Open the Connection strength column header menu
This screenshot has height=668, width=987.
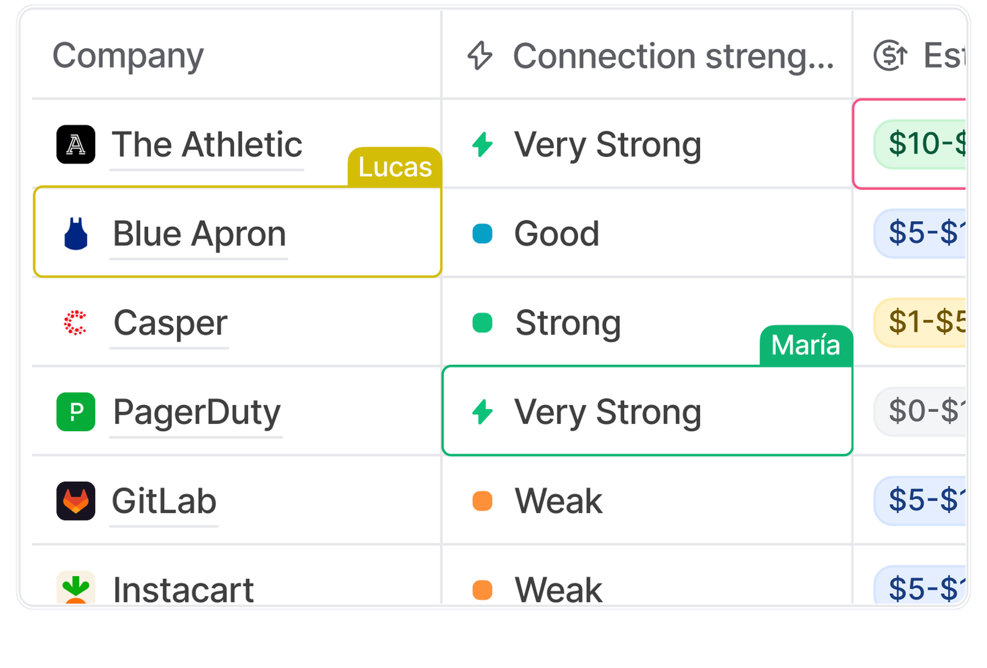673,55
